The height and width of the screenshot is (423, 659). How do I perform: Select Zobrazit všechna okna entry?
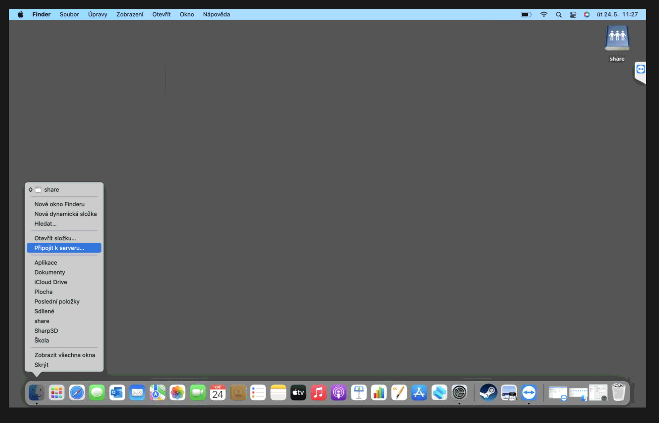point(65,355)
